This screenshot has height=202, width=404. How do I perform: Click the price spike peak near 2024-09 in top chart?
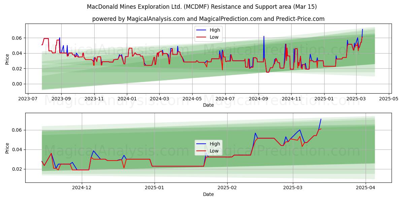264,36
